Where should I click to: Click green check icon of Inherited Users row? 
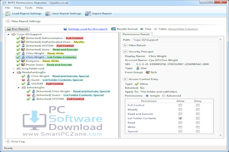tap(18, 49)
